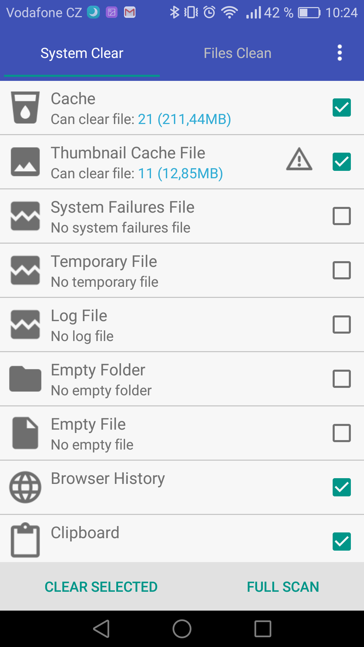Tap the System Failures broken image icon
Viewport: 364px width, 647px height.
pos(25,216)
